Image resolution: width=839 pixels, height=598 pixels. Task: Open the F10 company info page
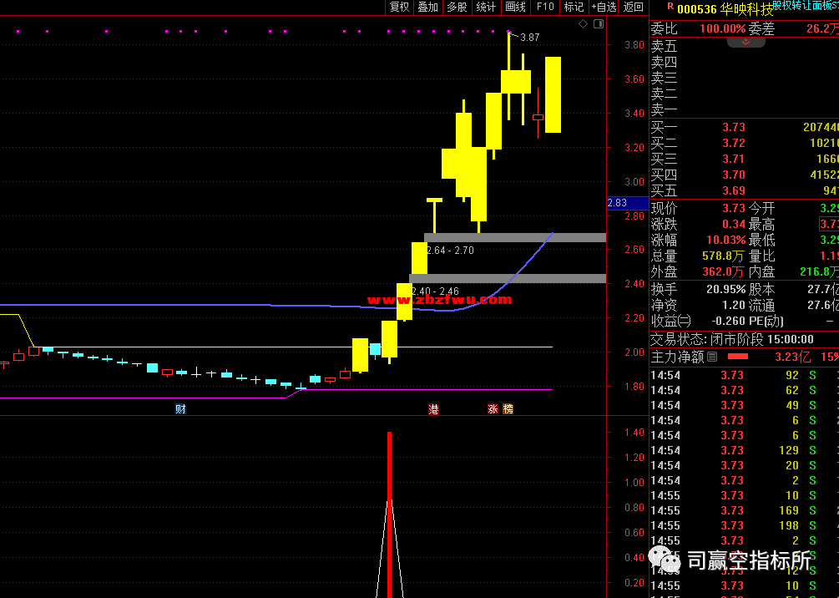click(x=545, y=7)
